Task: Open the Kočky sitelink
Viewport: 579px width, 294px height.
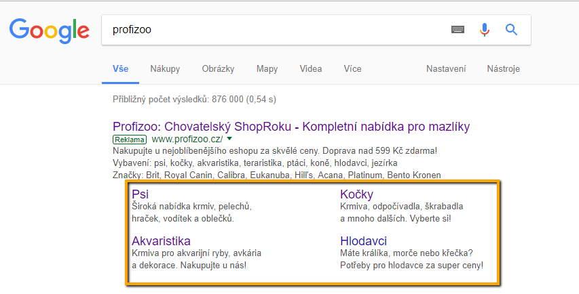Action: [357, 194]
